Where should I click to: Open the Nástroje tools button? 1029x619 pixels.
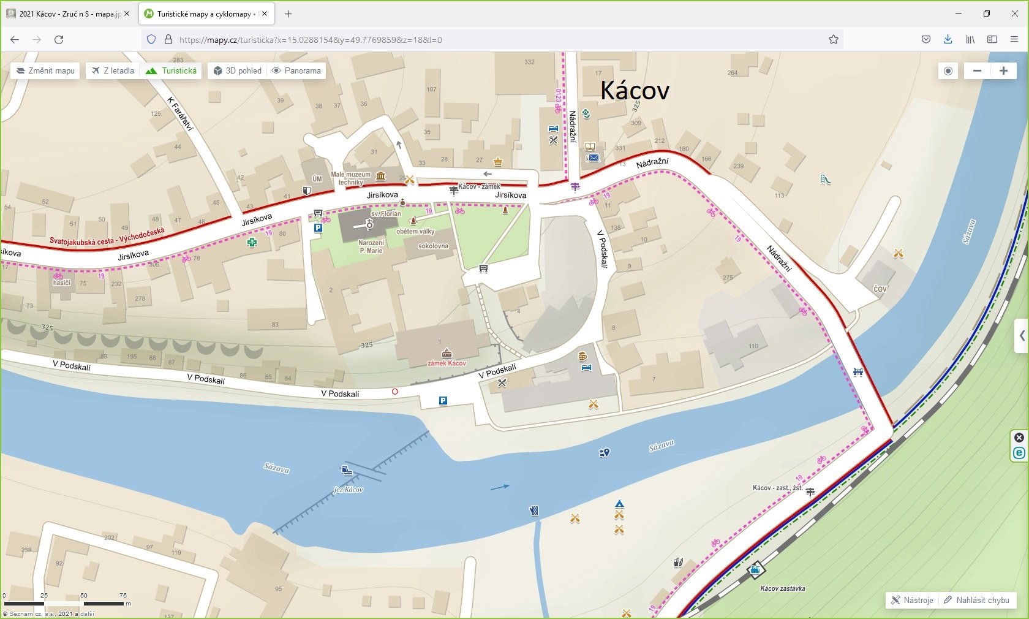click(x=913, y=600)
